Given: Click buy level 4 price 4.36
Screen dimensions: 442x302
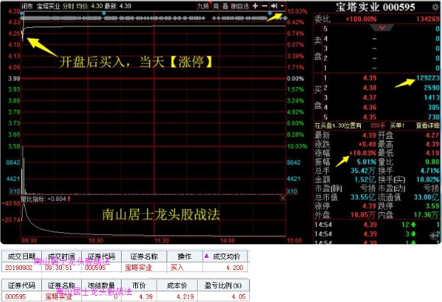Looking at the screenshot, I should (x=369, y=107).
